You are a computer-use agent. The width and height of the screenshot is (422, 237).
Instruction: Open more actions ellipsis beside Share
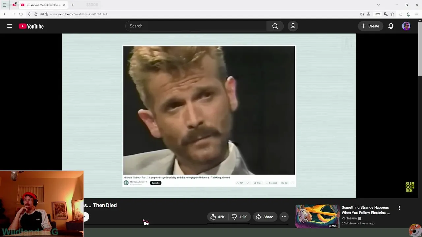[x=284, y=217]
